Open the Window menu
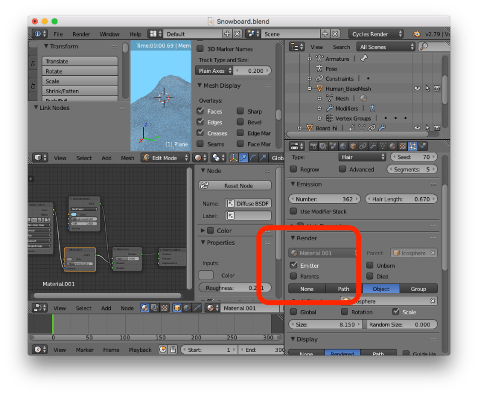478x395 pixels. (x=109, y=34)
